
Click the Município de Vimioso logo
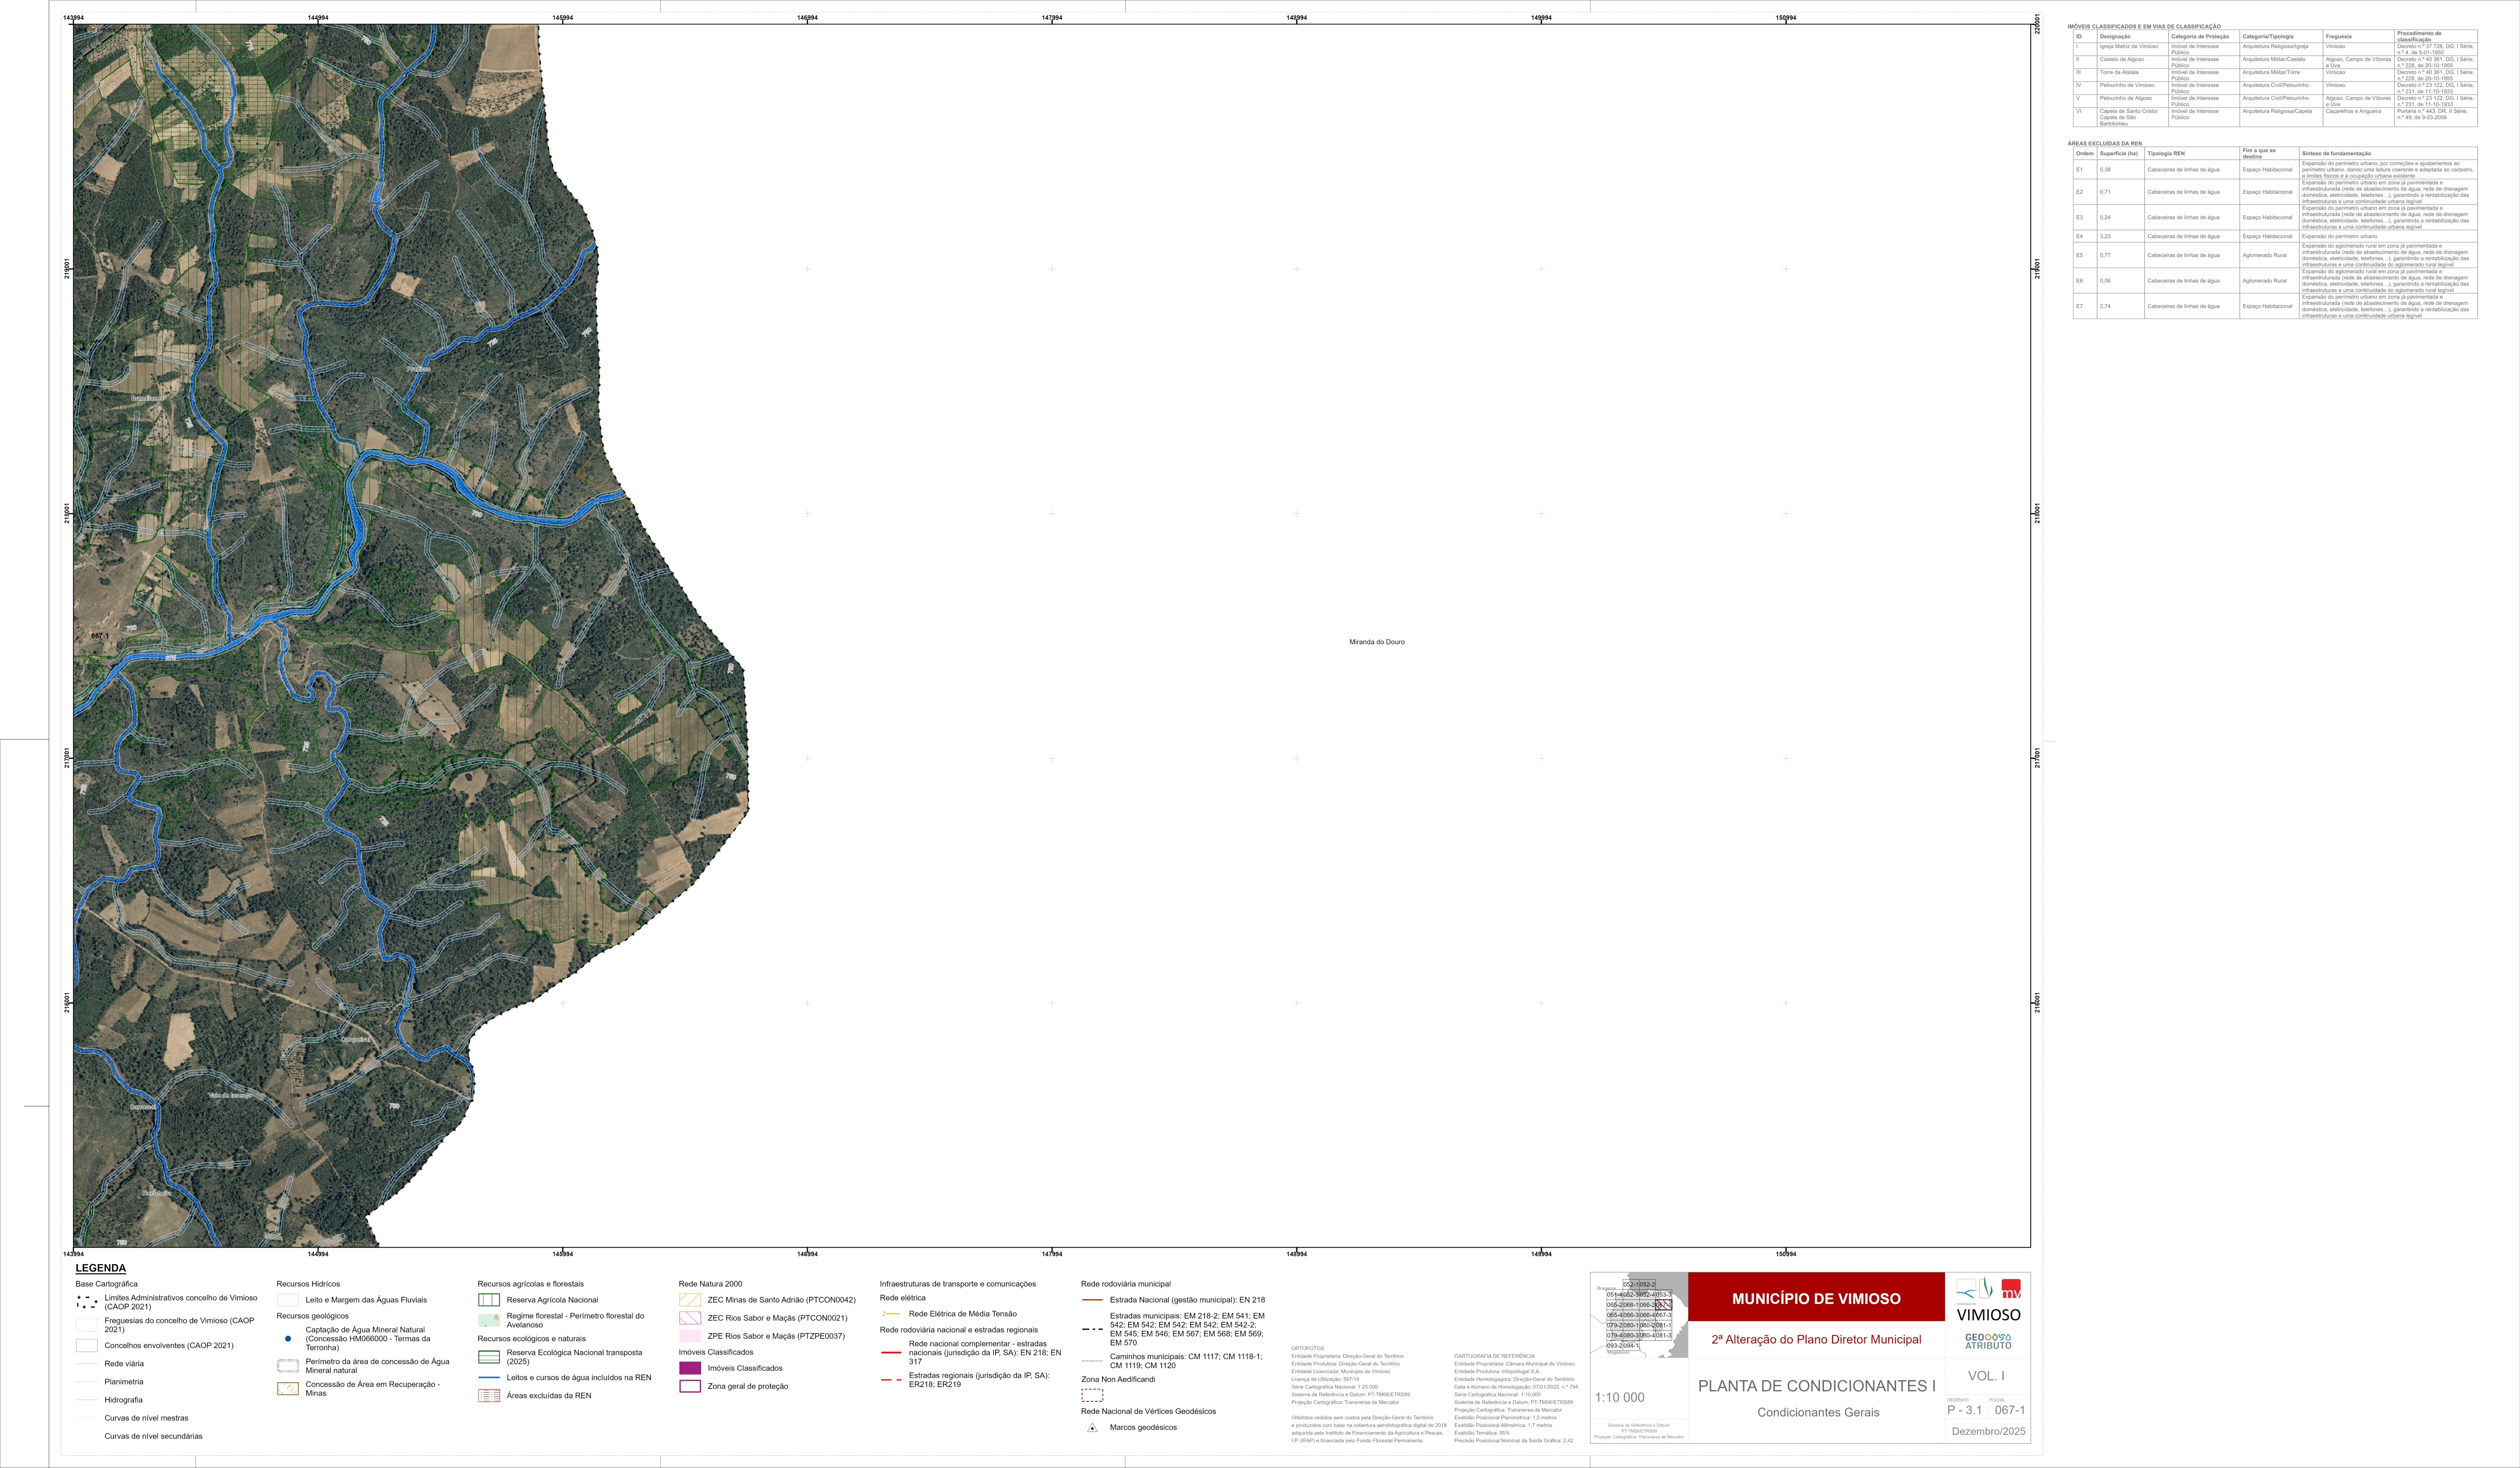pos(1988,1300)
